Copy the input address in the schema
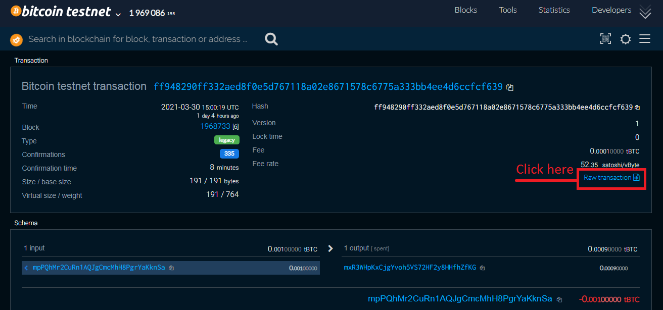The width and height of the screenshot is (663, 310). [x=171, y=268]
